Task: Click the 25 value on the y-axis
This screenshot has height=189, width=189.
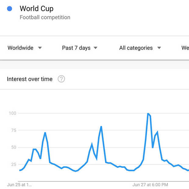Action: tap(14, 164)
